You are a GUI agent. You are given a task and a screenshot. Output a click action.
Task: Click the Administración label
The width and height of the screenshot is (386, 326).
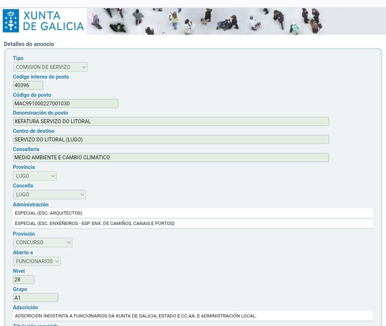31,205
